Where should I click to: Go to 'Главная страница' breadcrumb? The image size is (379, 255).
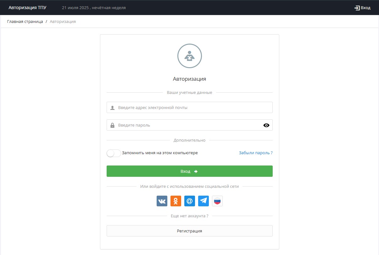pyautogui.click(x=25, y=22)
